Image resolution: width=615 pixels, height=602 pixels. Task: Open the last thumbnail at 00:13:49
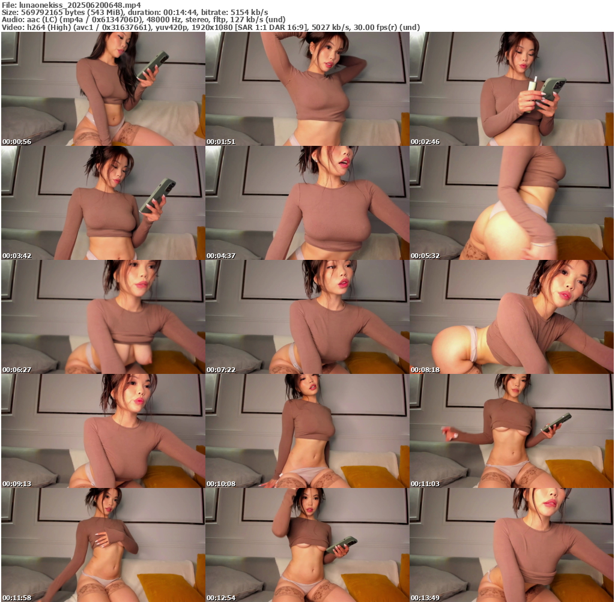pyautogui.click(x=511, y=545)
